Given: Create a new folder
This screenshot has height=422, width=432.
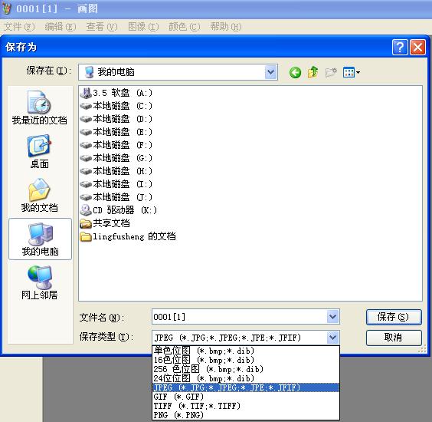Looking at the screenshot, I should point(331,73).
